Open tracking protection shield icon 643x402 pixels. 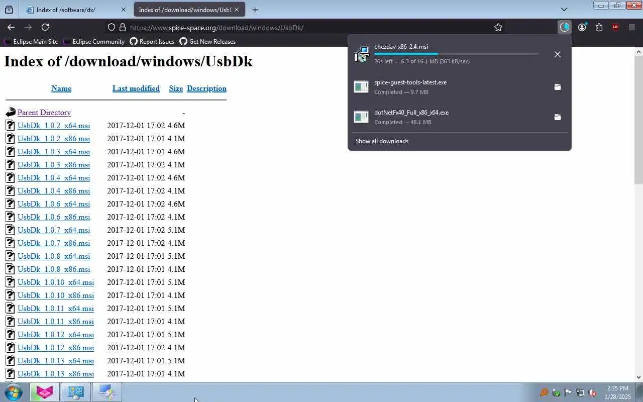point(112,27)
